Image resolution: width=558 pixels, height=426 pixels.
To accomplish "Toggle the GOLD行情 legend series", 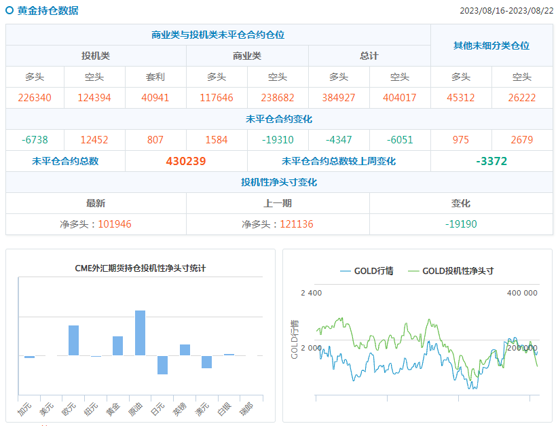I will tap(367, 270).
